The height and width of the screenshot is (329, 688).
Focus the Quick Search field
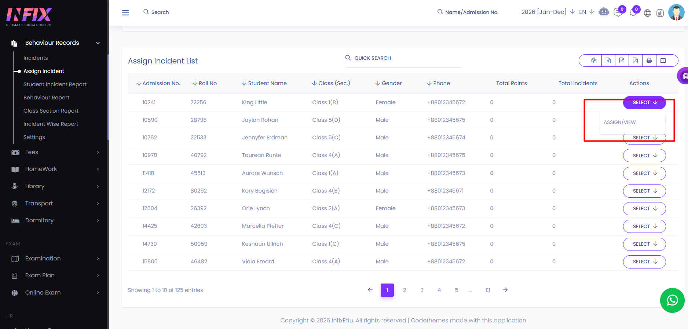point(403,58)
